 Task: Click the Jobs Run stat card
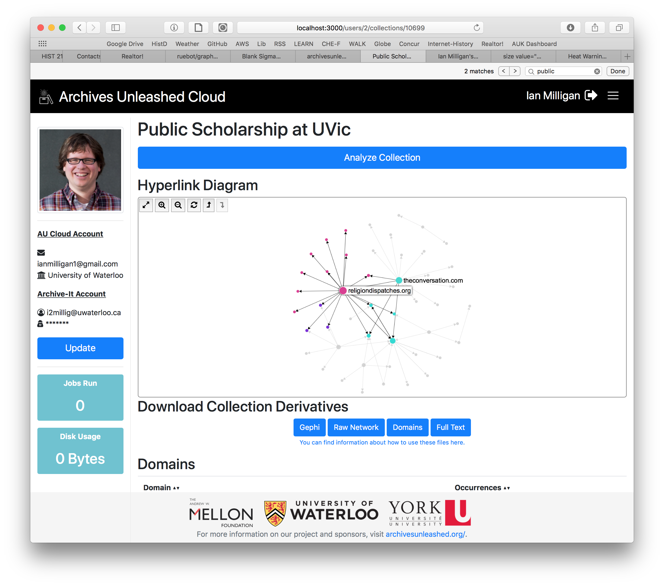coord(80,397)
